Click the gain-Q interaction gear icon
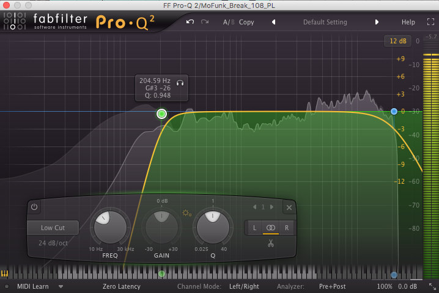The image size is (439, 293). pyautogui.click(x=186, y=213)
